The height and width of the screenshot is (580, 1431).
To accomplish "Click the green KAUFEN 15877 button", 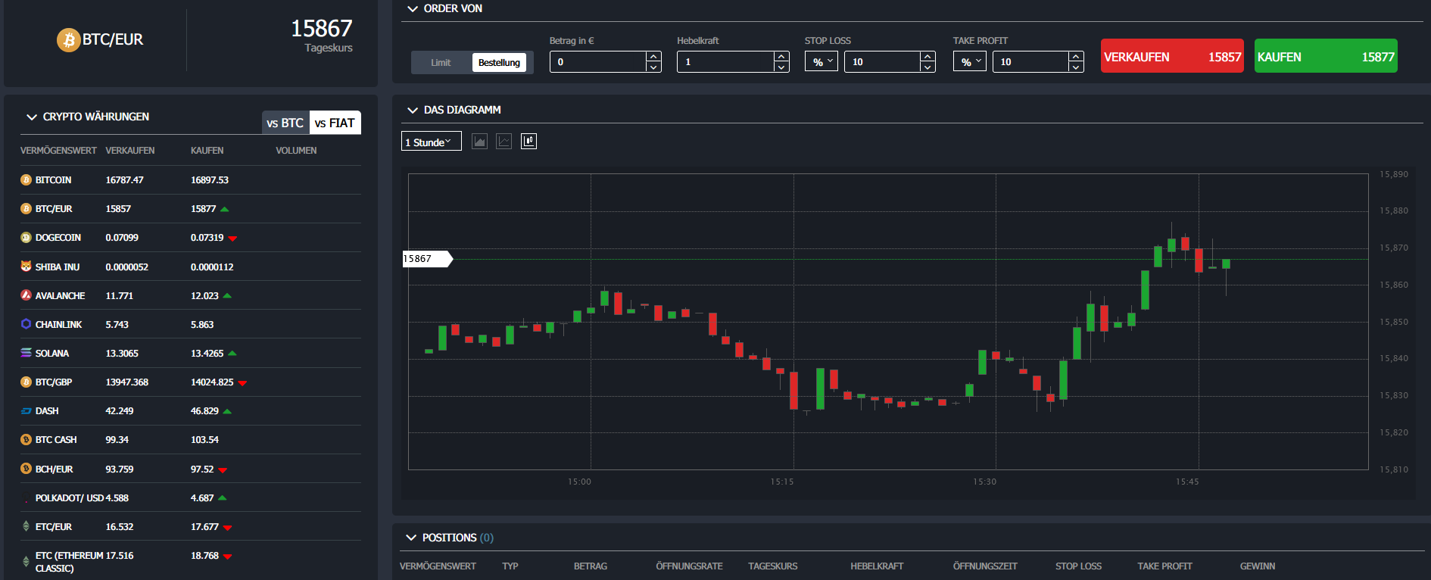I will point(1326,56).
